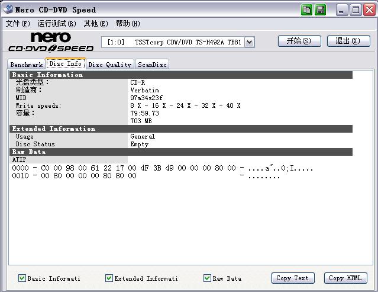Click the Usage value General

coord(143,136)
